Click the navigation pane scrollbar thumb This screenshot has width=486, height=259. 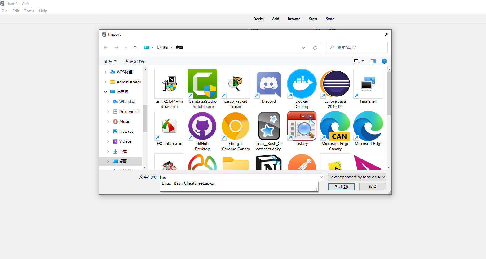click(145, 118)
